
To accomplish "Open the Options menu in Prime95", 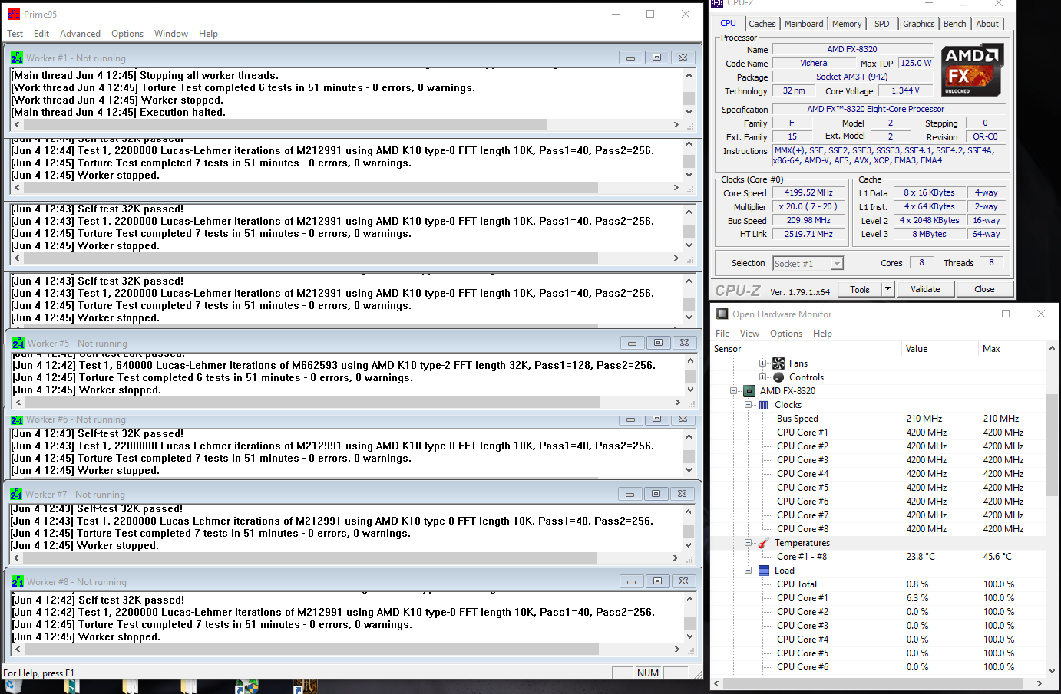I will pyautogui.click(x=127, y=34).
